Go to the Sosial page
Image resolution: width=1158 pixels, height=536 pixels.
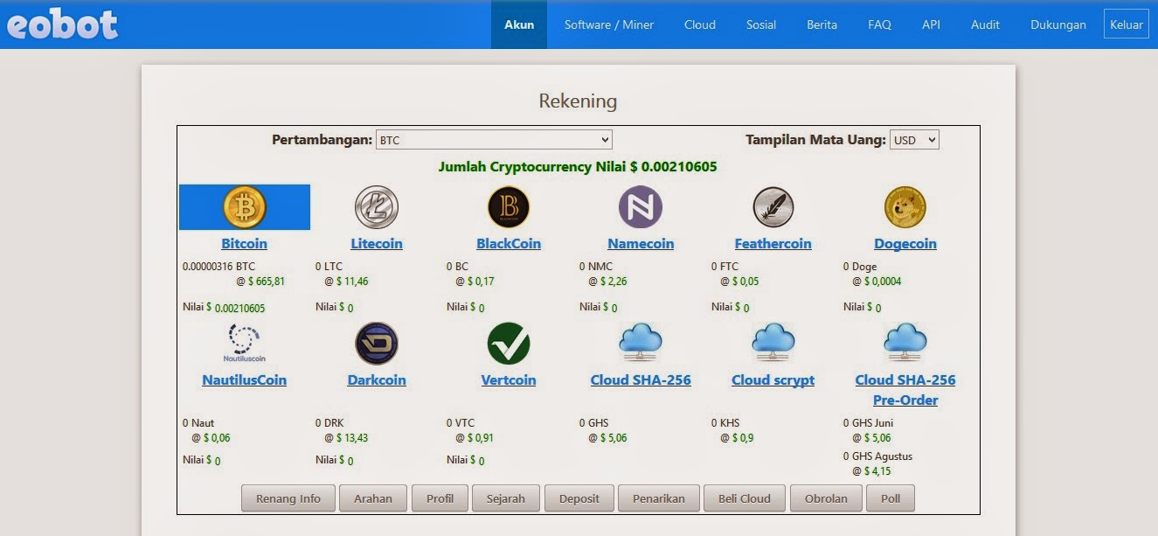[x=761, y=24]
